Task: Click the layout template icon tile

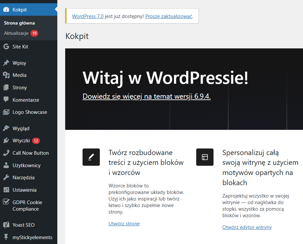Action: (x=205, y=157)
